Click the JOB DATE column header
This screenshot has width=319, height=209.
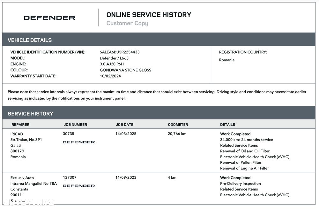click(x=124, y=125)
